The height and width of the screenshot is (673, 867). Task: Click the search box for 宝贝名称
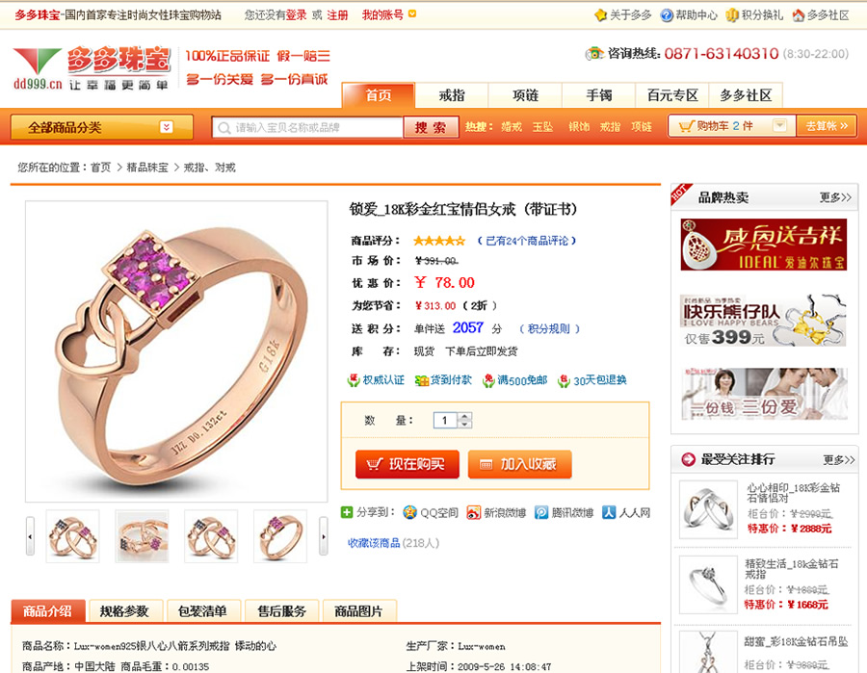[x=308, y=128]
